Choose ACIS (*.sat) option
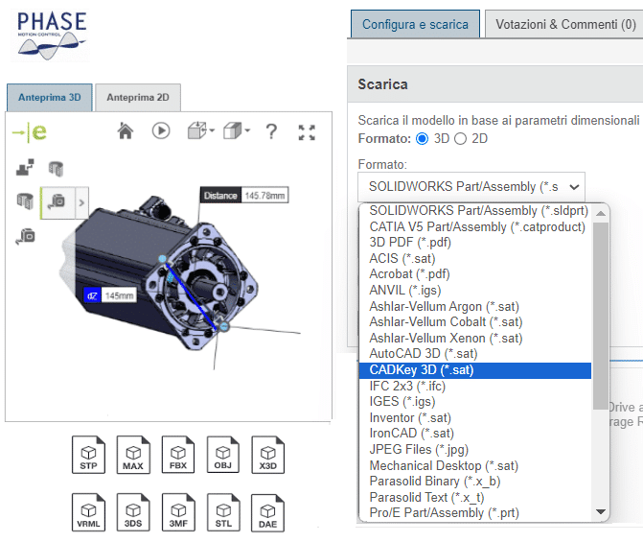 475,258
